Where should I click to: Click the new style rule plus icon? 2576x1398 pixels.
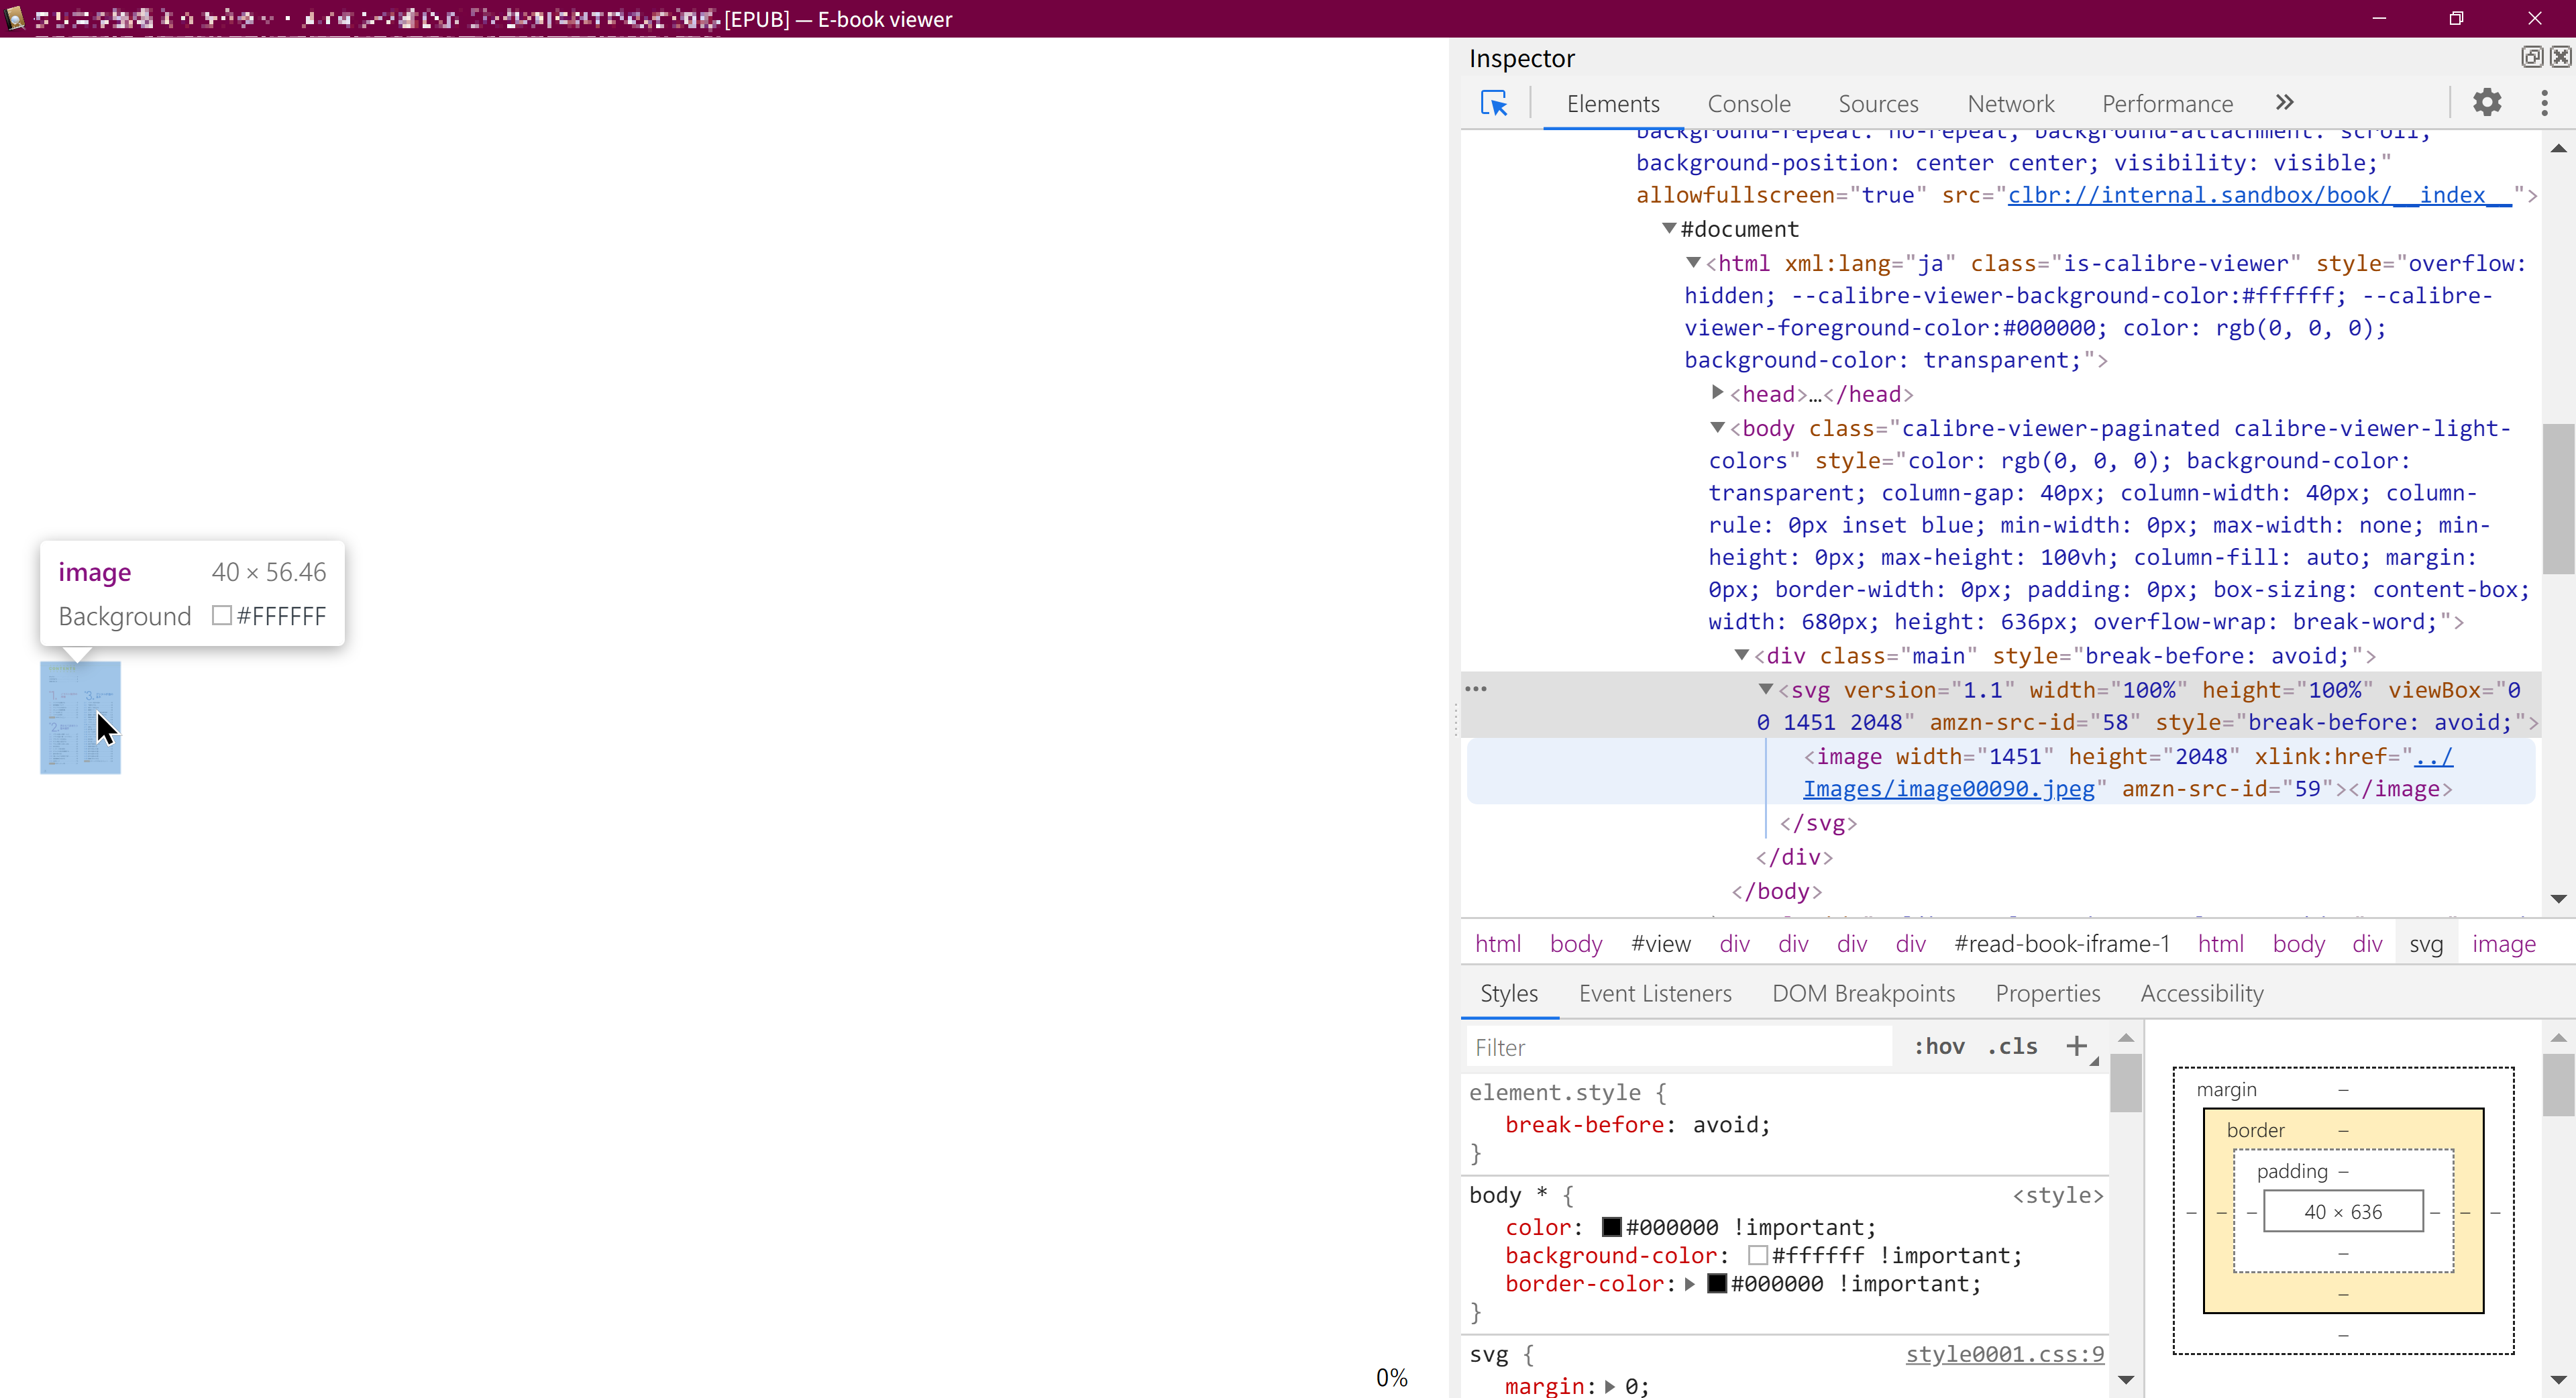(2077, 1046)
